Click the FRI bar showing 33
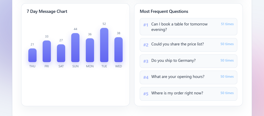 47,51
